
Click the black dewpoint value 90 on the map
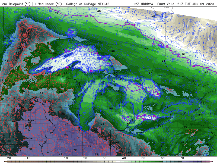159,126
